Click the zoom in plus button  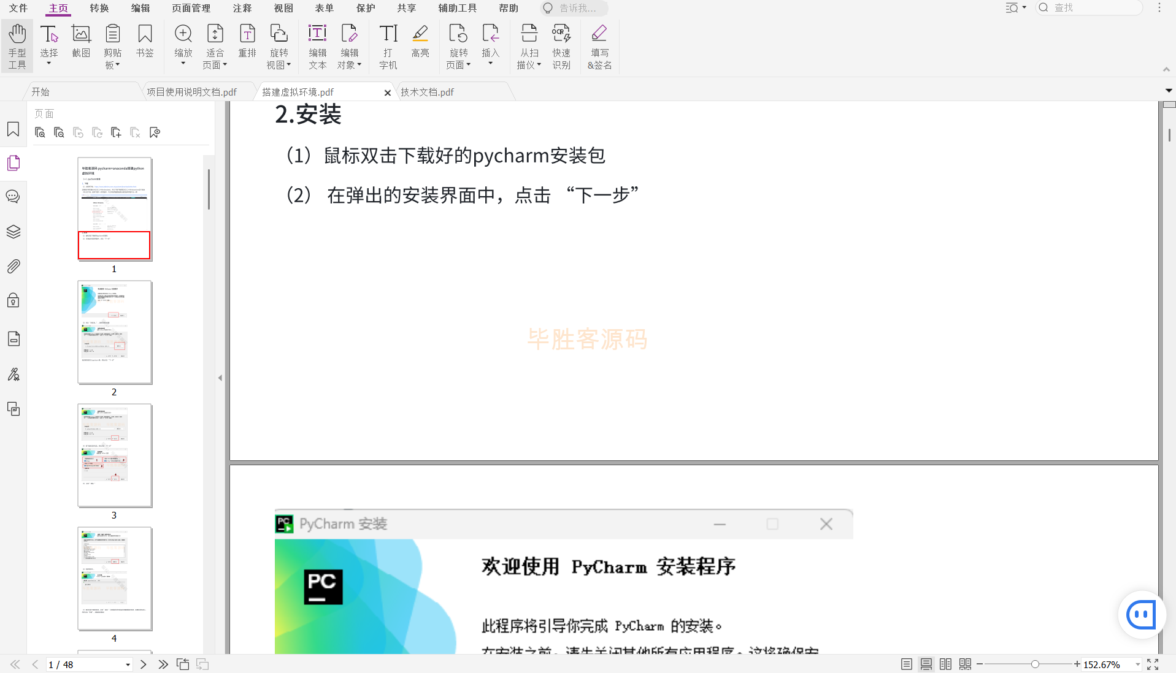tap(1077, 664)
